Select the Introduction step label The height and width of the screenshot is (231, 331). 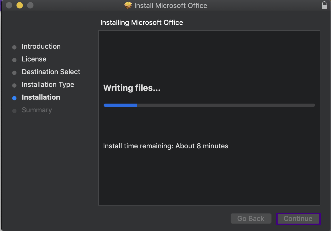41,46
